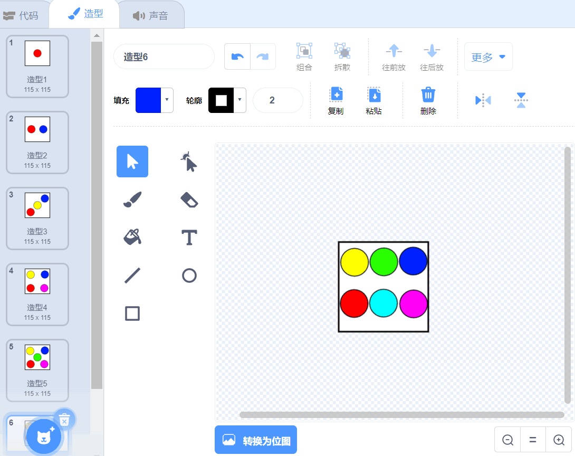Expand the 更多 menu

tap(488, 57)
